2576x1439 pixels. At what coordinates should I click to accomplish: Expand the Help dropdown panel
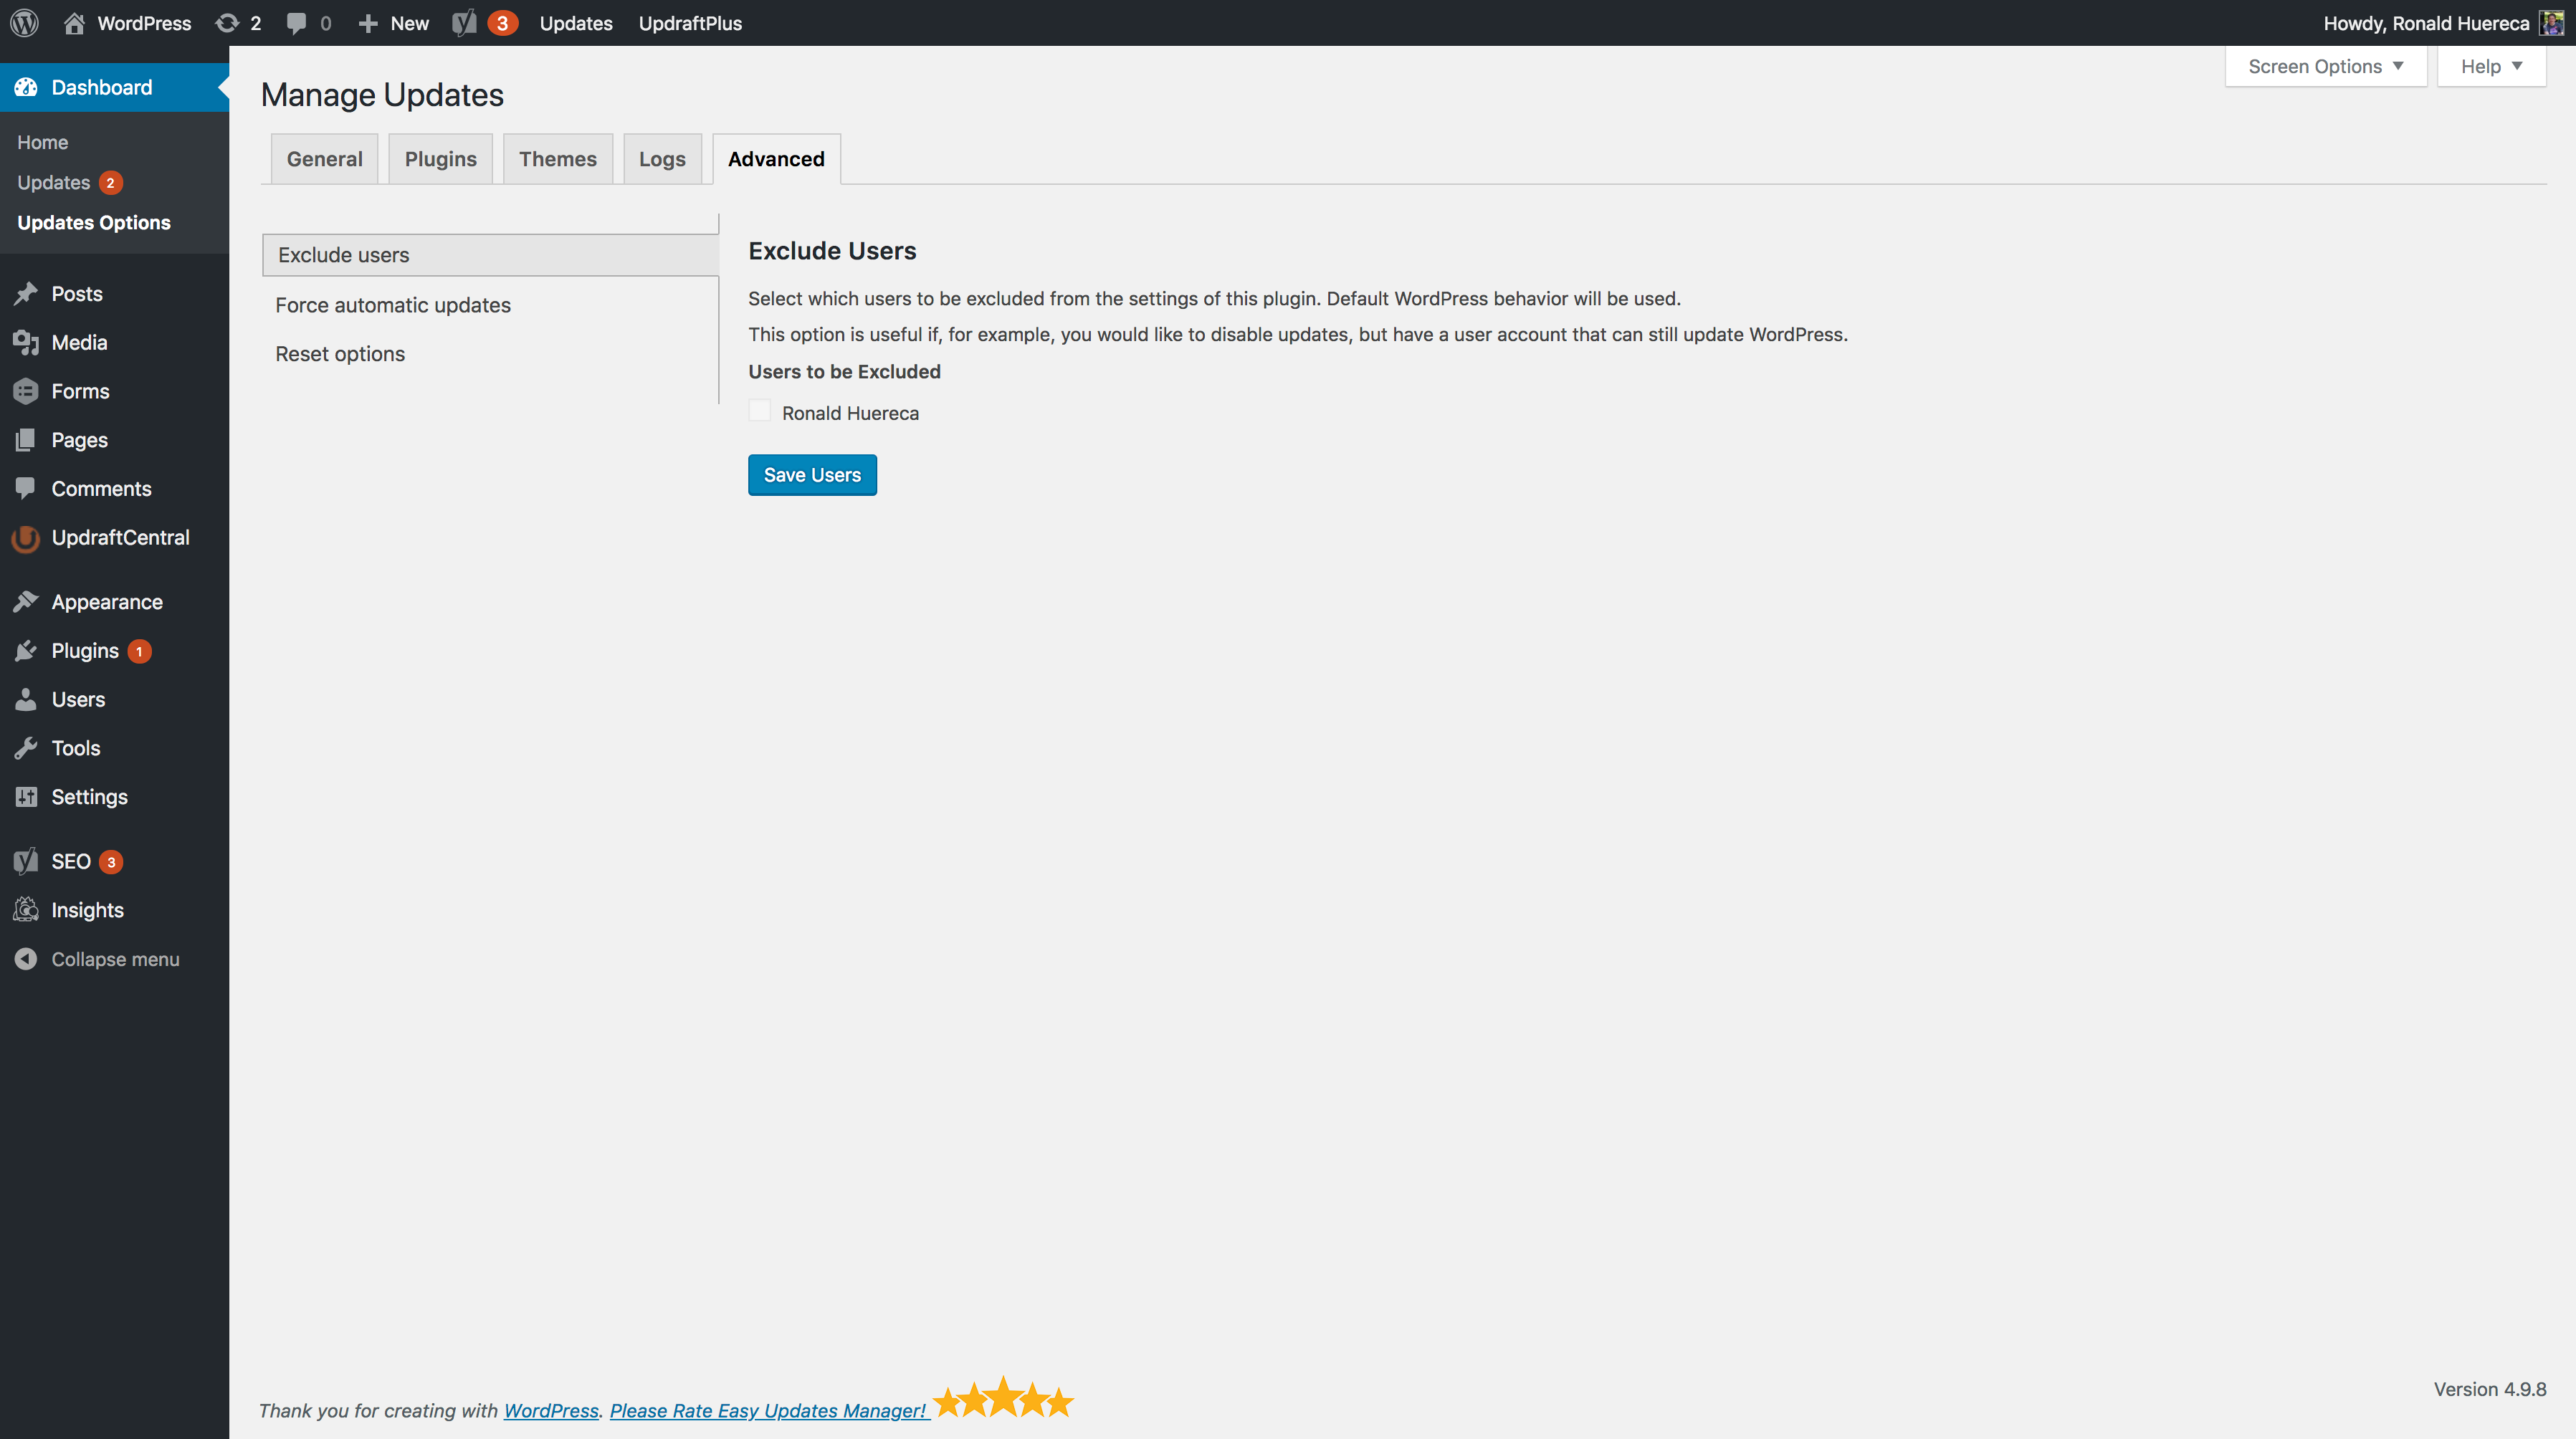point(2492,66)
